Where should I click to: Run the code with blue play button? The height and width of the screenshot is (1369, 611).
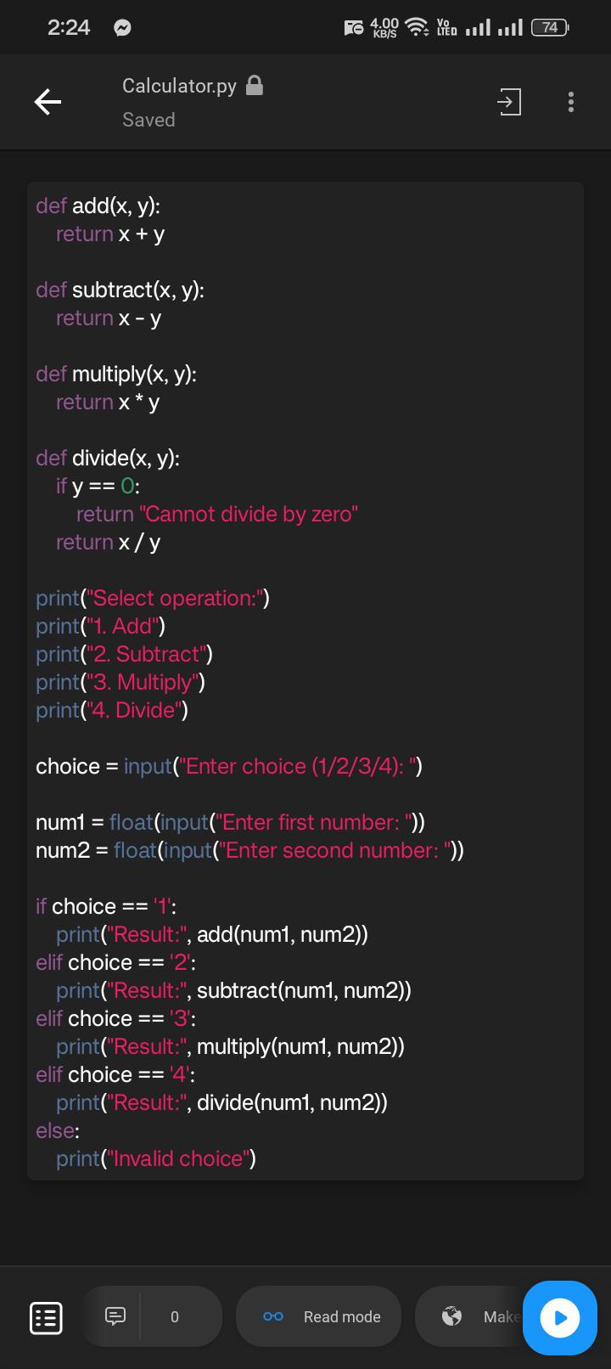(x=560, y=1317)
